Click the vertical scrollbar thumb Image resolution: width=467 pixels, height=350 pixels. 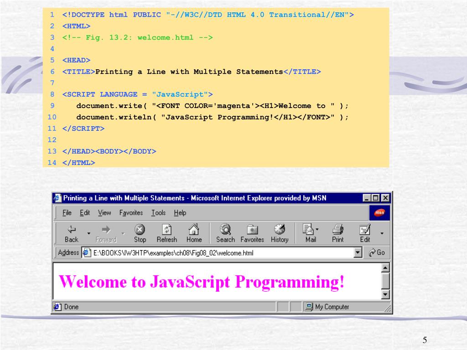click(x=385, y=281)
